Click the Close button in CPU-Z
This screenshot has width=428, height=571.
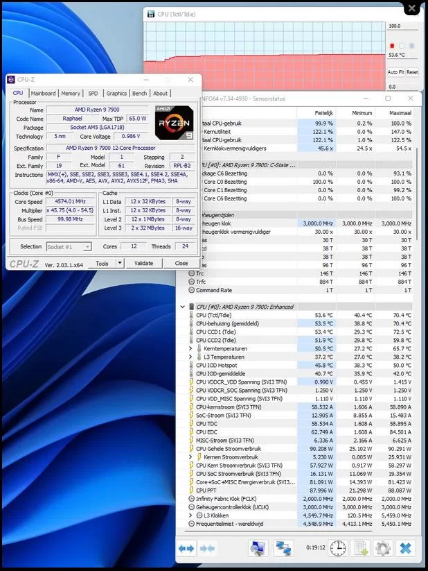(181, 263)
